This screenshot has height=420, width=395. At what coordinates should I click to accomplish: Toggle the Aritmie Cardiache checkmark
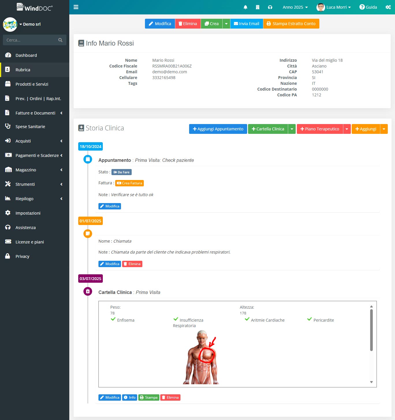[x=247, y=319]
